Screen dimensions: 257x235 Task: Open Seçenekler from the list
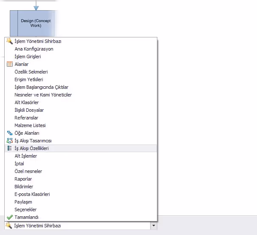click(81, 210)
